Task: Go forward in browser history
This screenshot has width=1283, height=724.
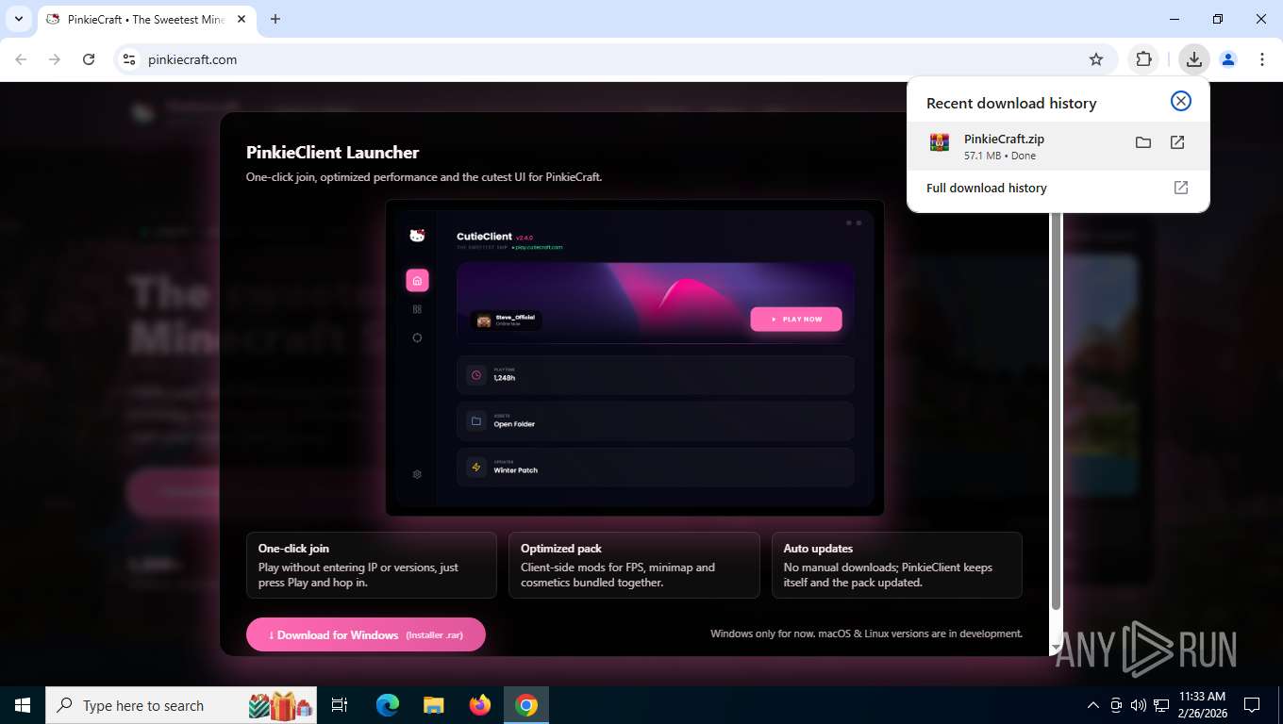Action: (x=55, y=59)
